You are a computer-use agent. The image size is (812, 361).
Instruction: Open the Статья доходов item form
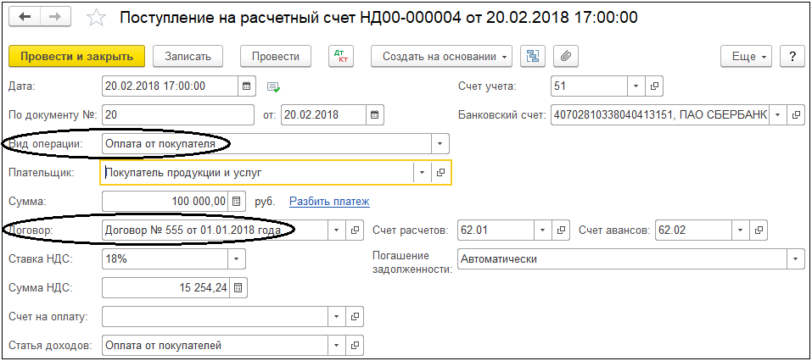click(x=355, y=345)
